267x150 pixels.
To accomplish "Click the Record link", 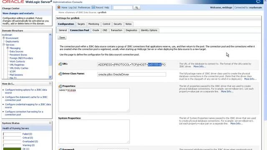I will (x=99, y=7).
